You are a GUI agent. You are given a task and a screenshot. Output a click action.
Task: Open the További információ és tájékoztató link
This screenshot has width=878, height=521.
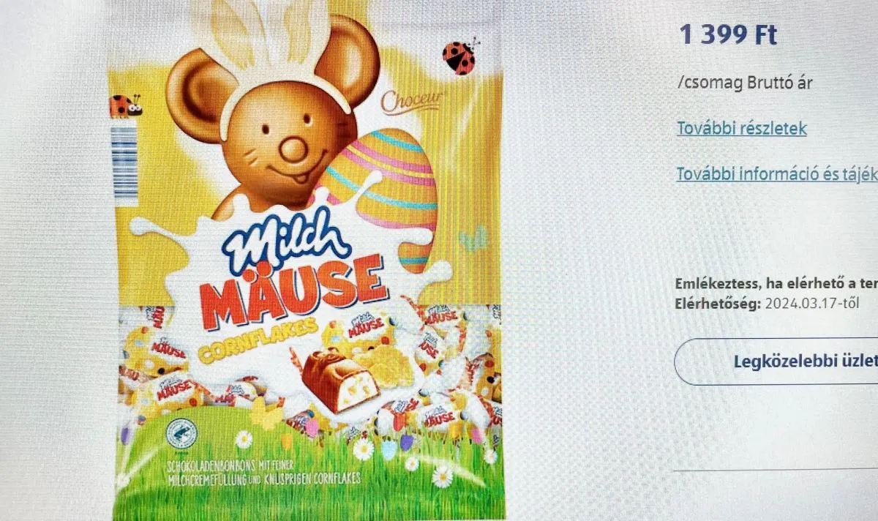776,174
